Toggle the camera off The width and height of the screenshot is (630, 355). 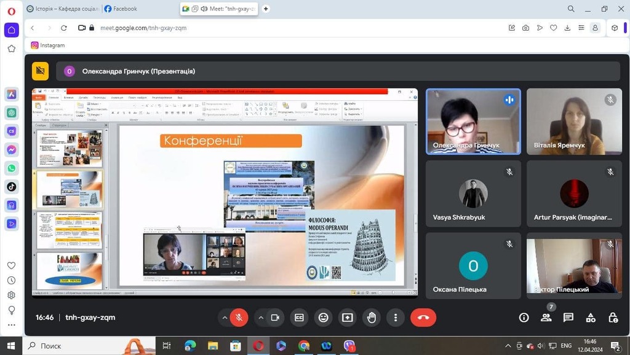click(x=275, y=318)
